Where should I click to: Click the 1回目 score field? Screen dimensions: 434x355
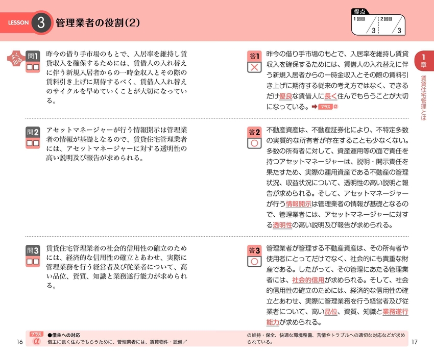(365, 25)
